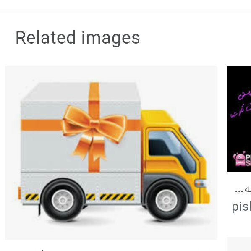Screen dimensions: 251x251
Task: Click the truncated Persian caption with ellipsis
Action: pos(243,191)
